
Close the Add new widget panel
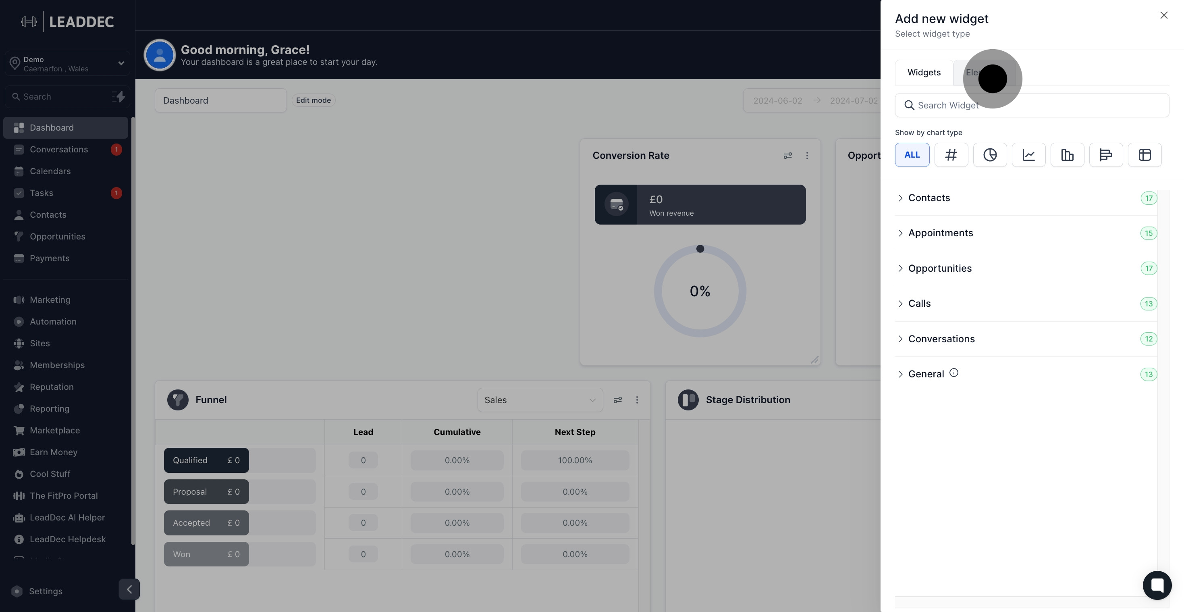1163,16
